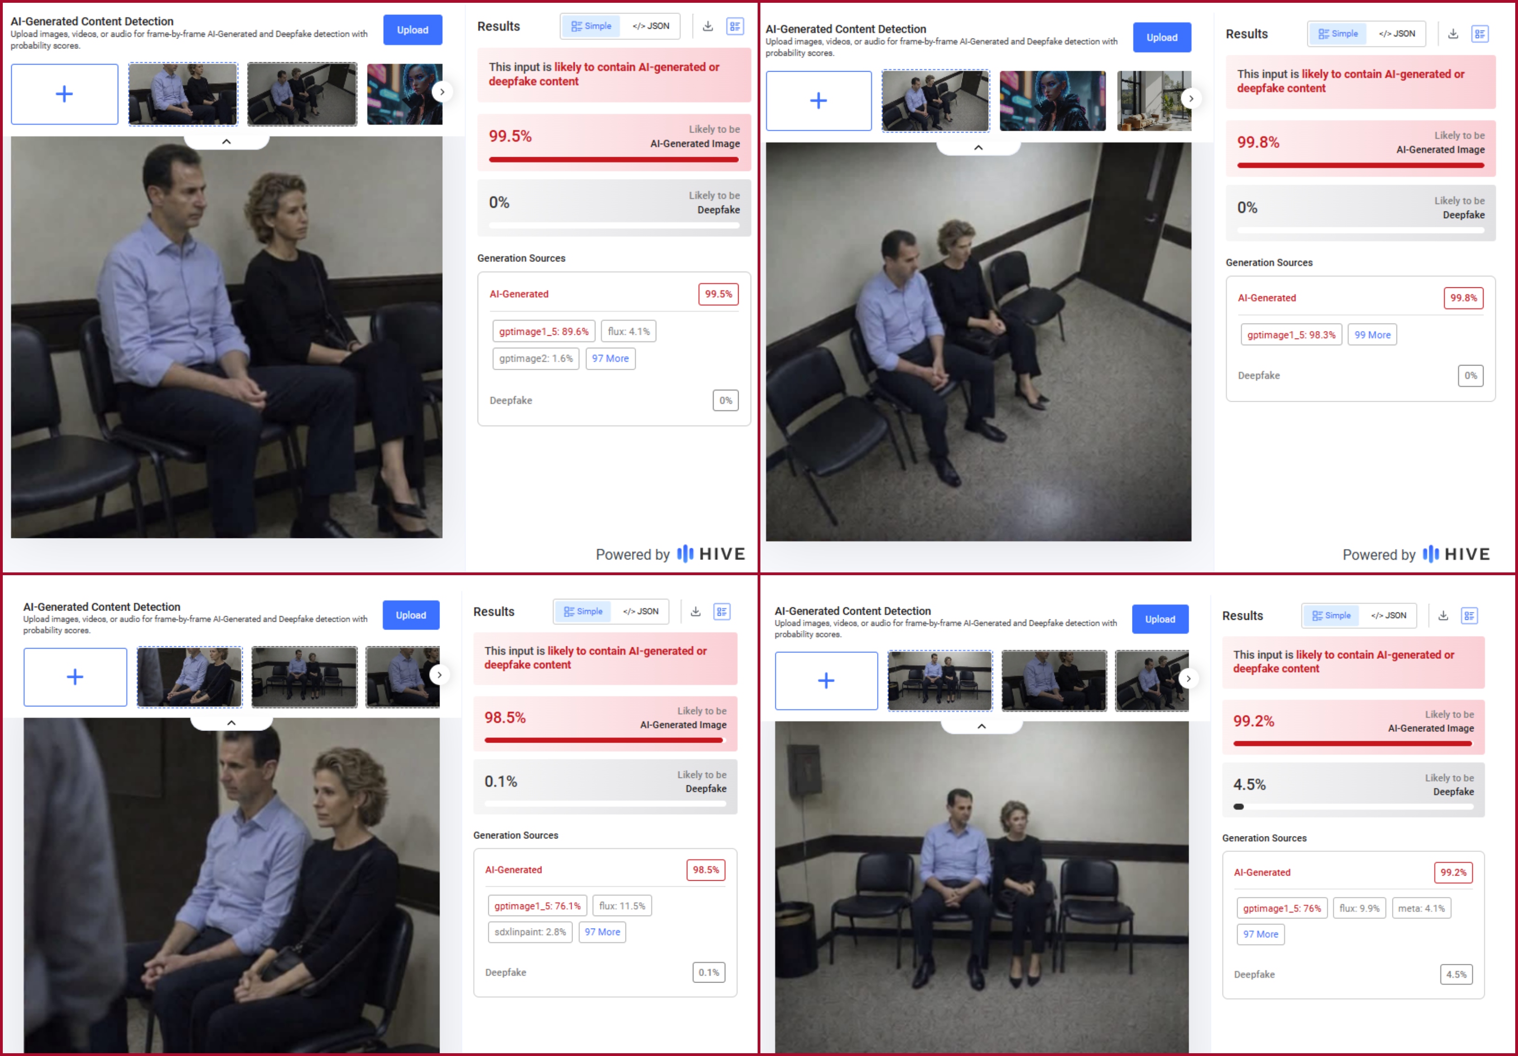1518x1056 pixels.
Task: Collapse the thumbnail strip in bottom-right panel
Action: pyautogui.click(x=982, y=726)
